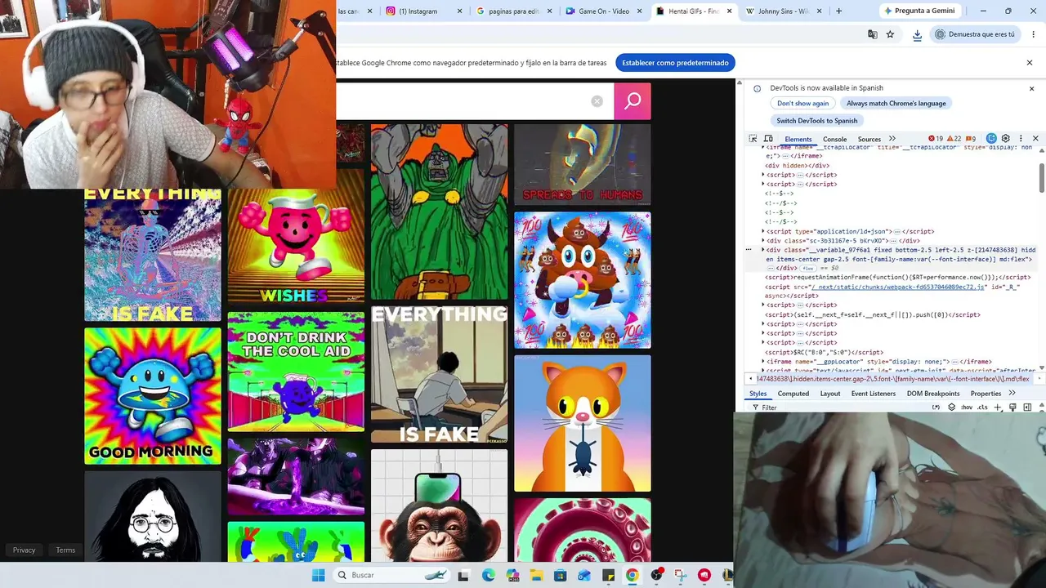Toggle the computed styles sidebar

(x=1027, y=408)
